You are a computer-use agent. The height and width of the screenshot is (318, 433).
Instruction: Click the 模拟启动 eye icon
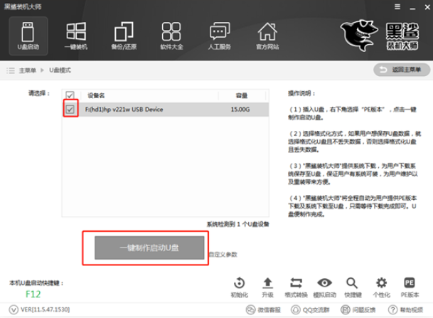click(x=324, y=287)
